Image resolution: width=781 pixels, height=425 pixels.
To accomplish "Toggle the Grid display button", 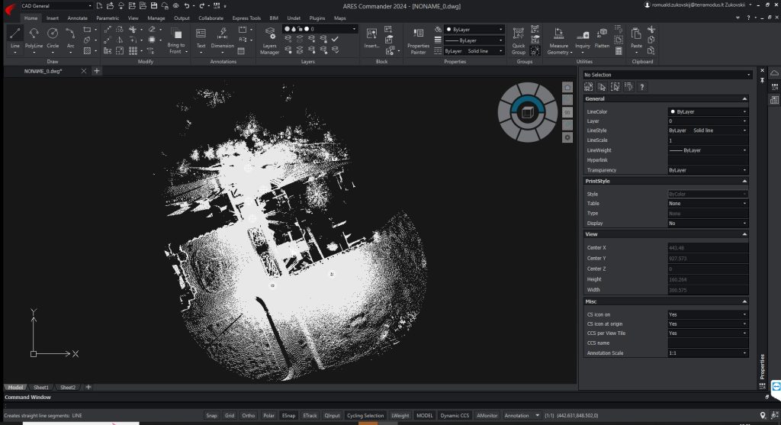I will pos(230,415).
